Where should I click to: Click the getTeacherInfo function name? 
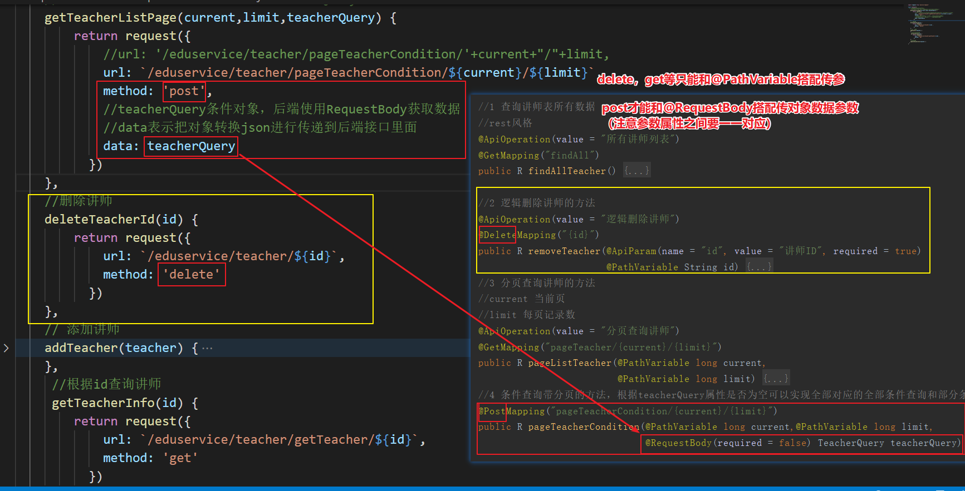(x=102, y=403)
